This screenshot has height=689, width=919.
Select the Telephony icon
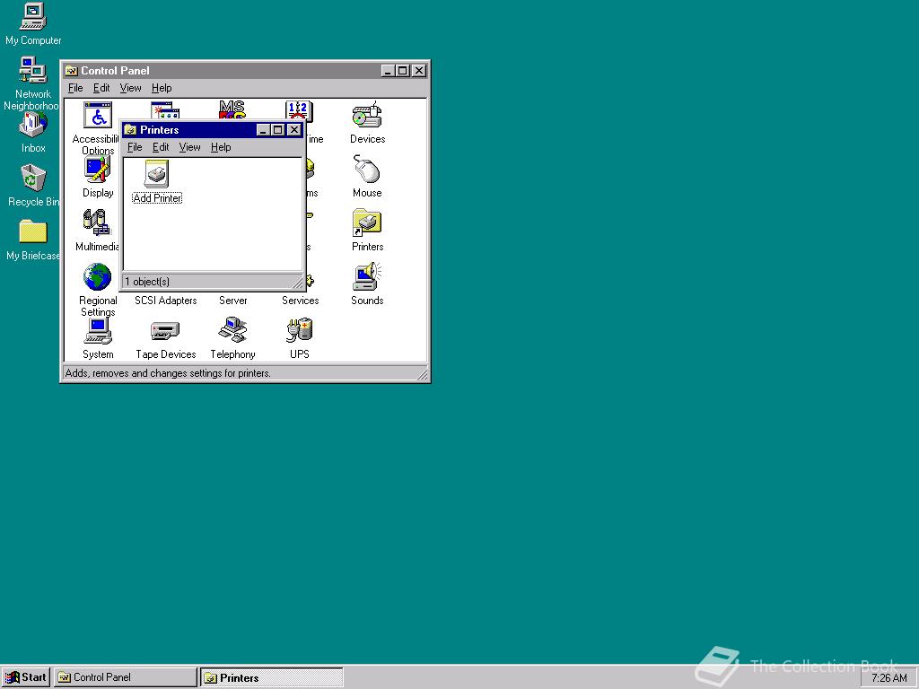point(232,330)
